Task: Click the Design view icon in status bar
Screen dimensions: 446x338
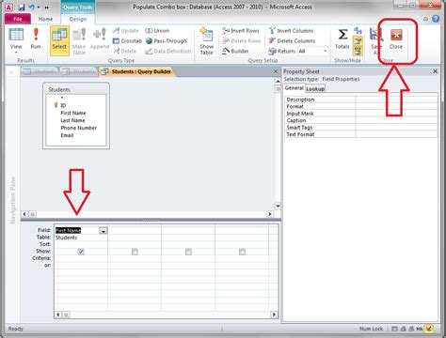Action: pos(429,329)
